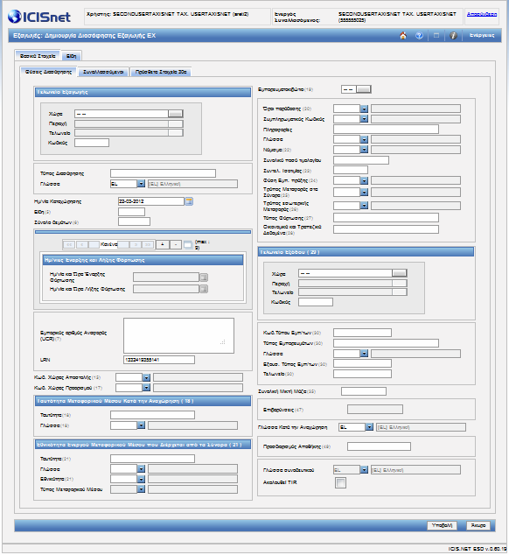Expand the Κωδ. Χώρας Αποστολής dropdown
The width and height of the screenshot is (509, 555).
(x=146, y=377)
